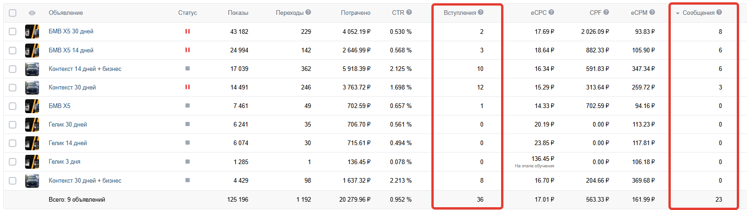Screen dimensions: 747x210
Task: Sort by the Сообщения column arrow
Action: point(678,13)
